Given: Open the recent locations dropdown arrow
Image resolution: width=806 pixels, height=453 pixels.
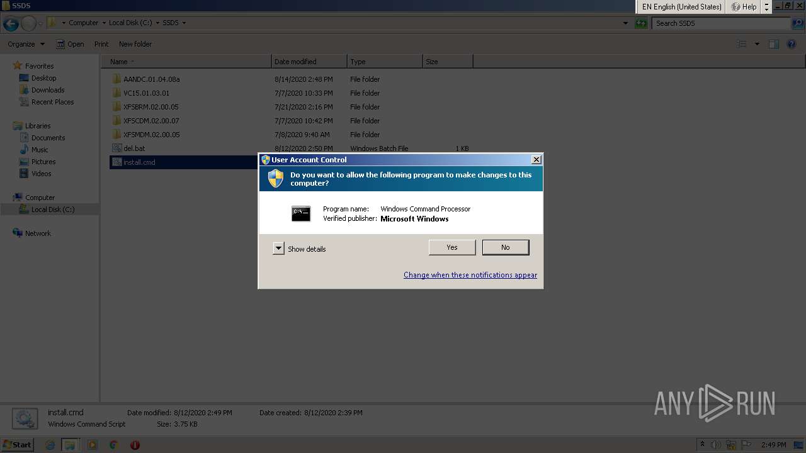Looking at the screenshot, I should tap(40, 23).
